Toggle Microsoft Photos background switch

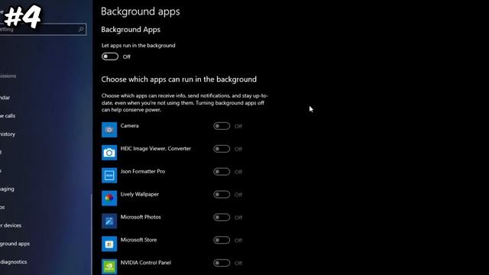[222, 217]
